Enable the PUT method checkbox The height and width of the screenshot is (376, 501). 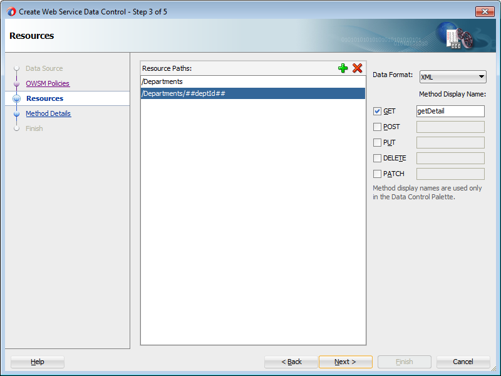[377, 143]
